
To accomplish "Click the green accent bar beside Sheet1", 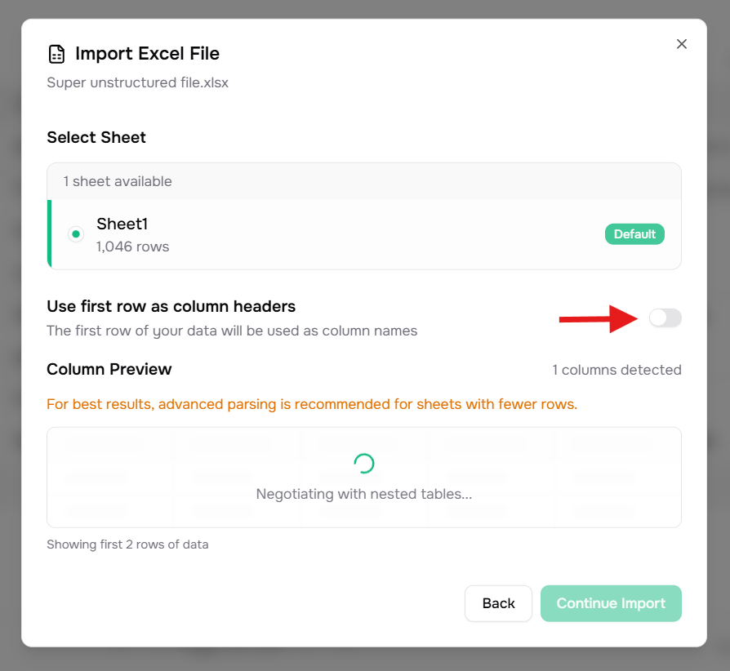I will (48, 233).
